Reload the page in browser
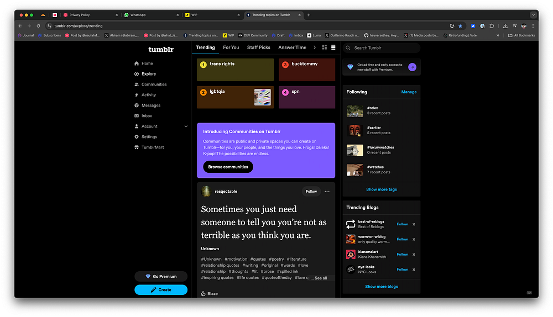The height and width of the screenshot is (317, 553). [39, 26]
